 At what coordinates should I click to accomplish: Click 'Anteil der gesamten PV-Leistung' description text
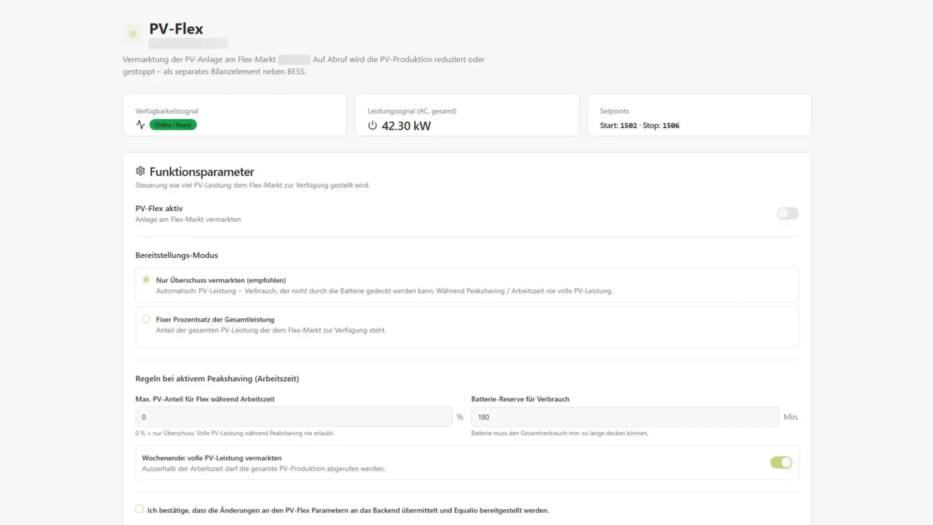point(271,330)
